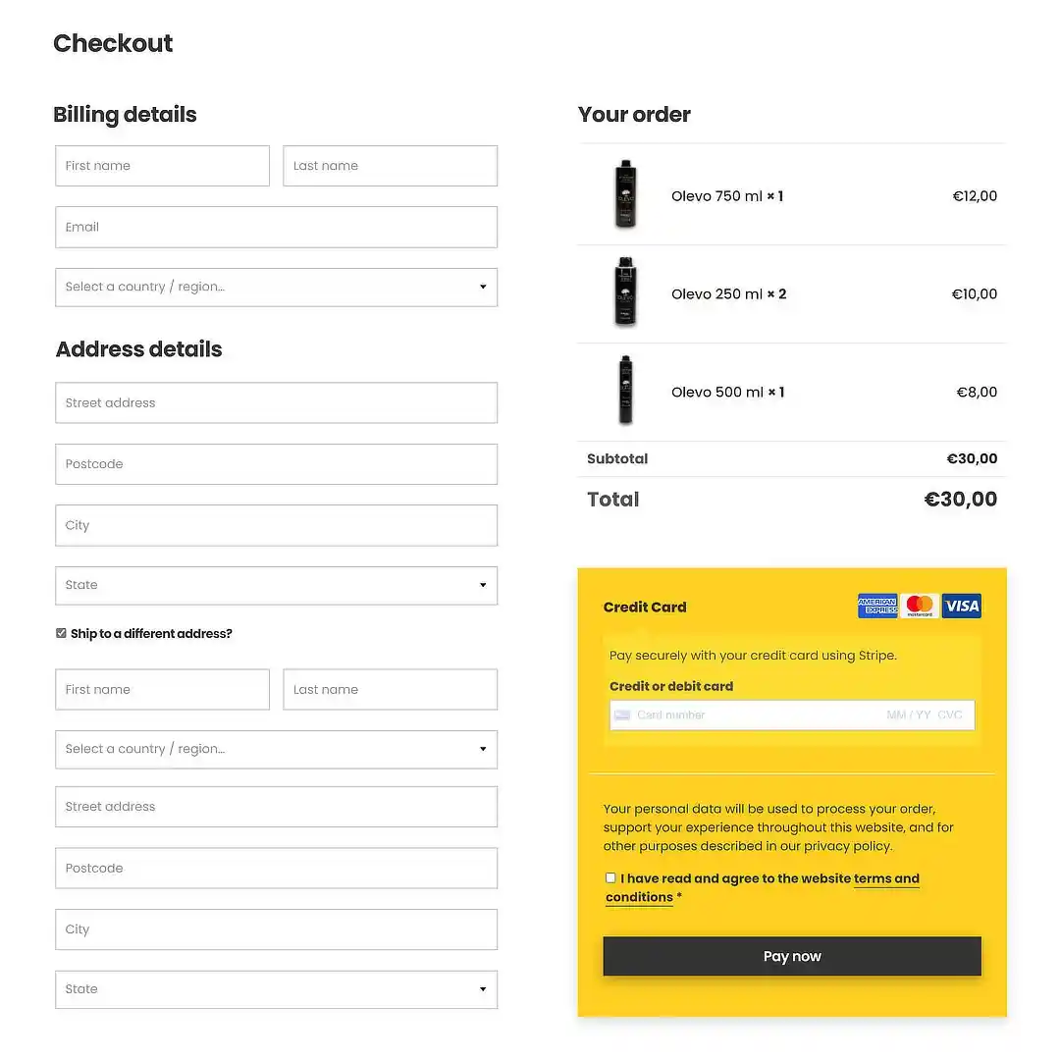Open the terms and conditions link
This screenshot has width=1060, height=1060.
(762, 887)
